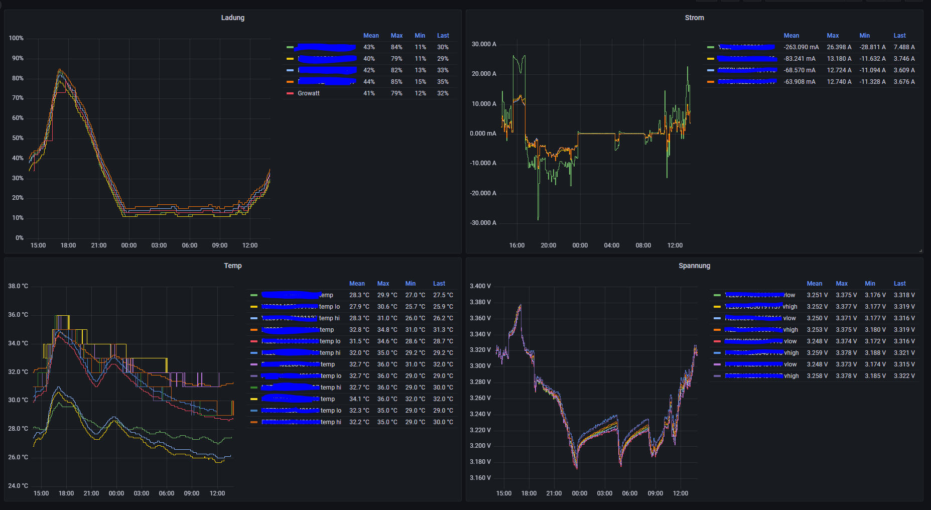Open the Strom panel title menu

coord(694,18)
